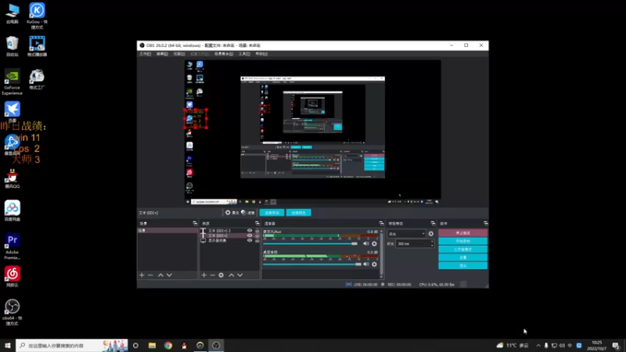Click Windows Start button on taskbar

(8, 346)
